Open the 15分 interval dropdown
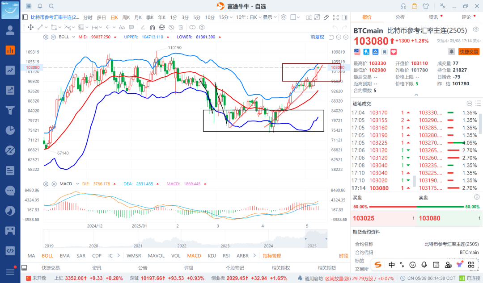The image size is (483, 283). [x=225, y=17]
